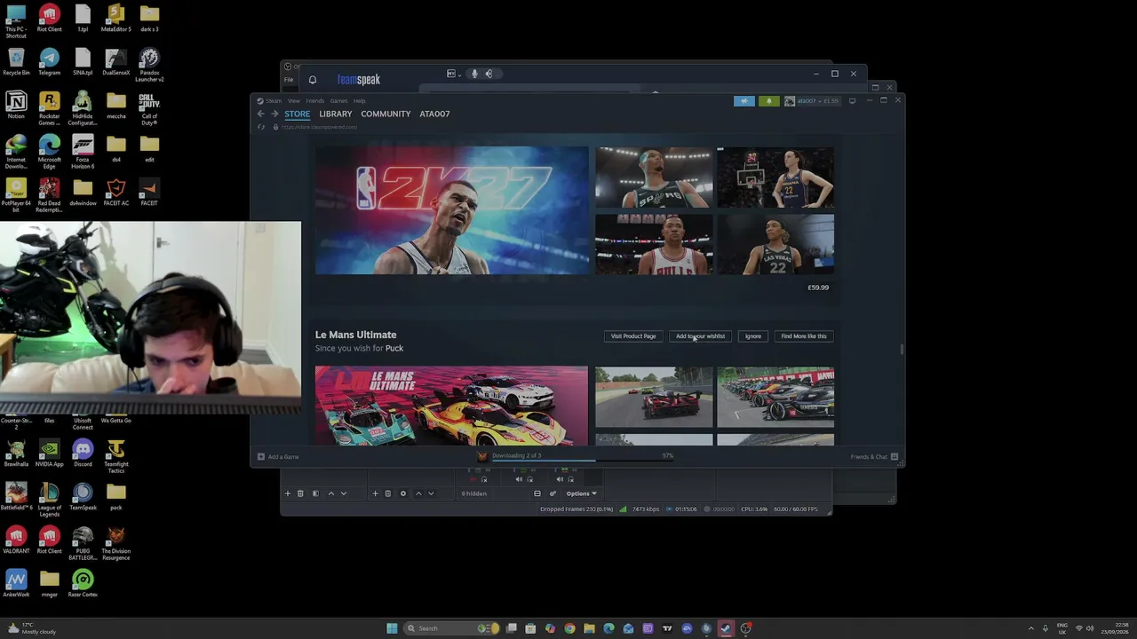Switch to the COMMUNITY tab
The height and width of the screenshot is (639, 1137).
tap(386, 114)
